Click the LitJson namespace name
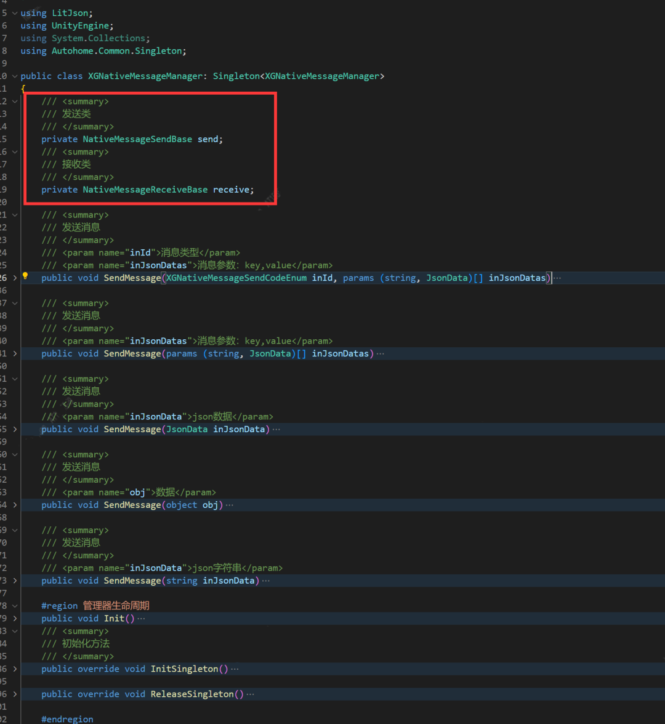The height and width of the screenshot is (724, 665). coord(70,13)
